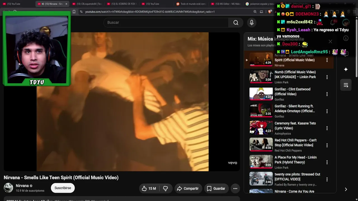The width and height of the screenshot is (358, 201).
Task: Expand sidebar with the right chevron arrow
Action: click(x=346, y=189)
